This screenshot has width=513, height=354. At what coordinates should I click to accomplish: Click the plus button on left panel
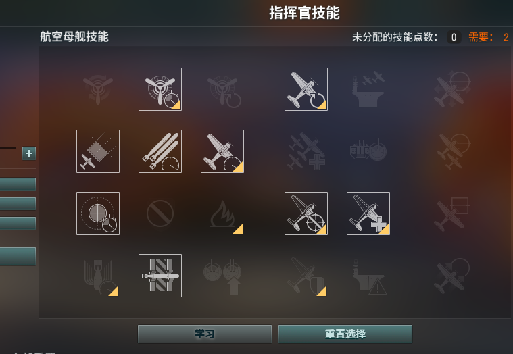tap(29, 153)
